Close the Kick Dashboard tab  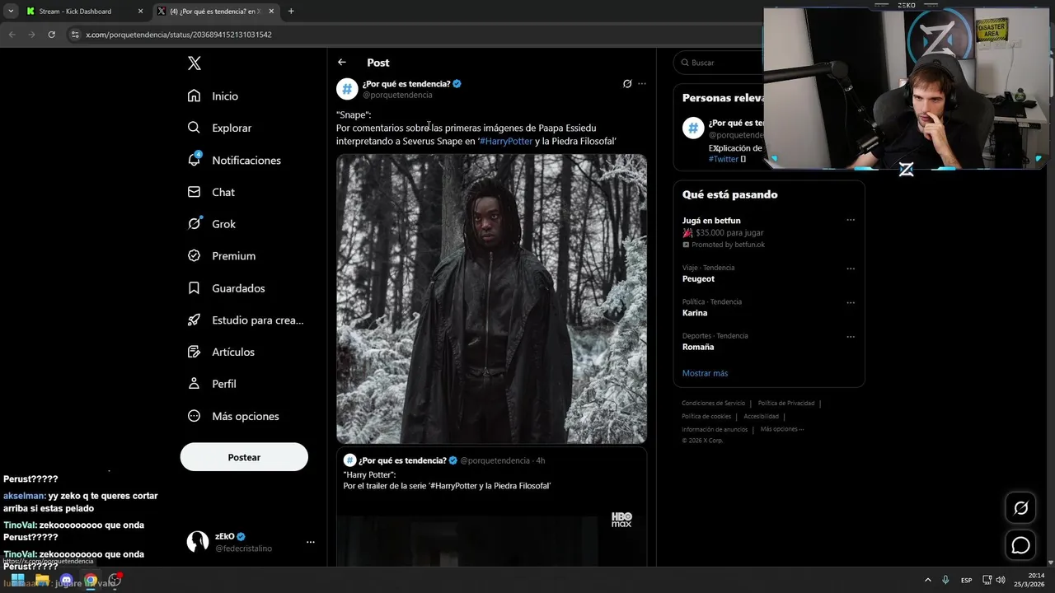pyautogui.click(x=140, y=12)
